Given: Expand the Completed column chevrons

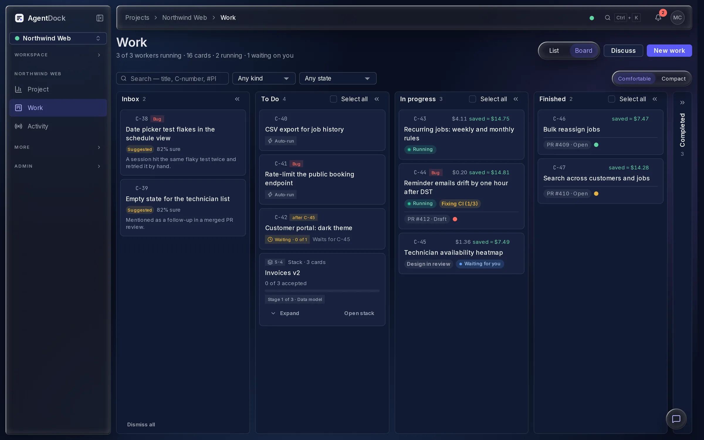Looking at the screenshot, I should coord(682,103).
